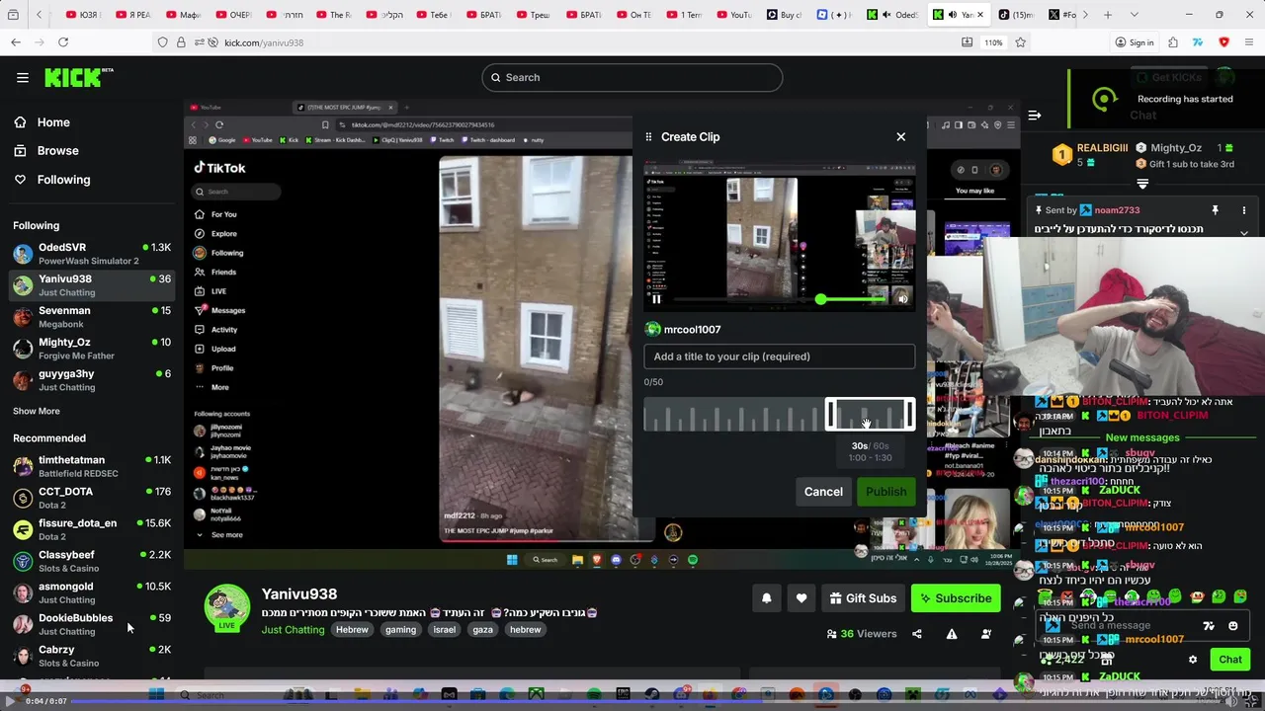Click the Kick search box
1265x711 pixels.
point(632,77)
